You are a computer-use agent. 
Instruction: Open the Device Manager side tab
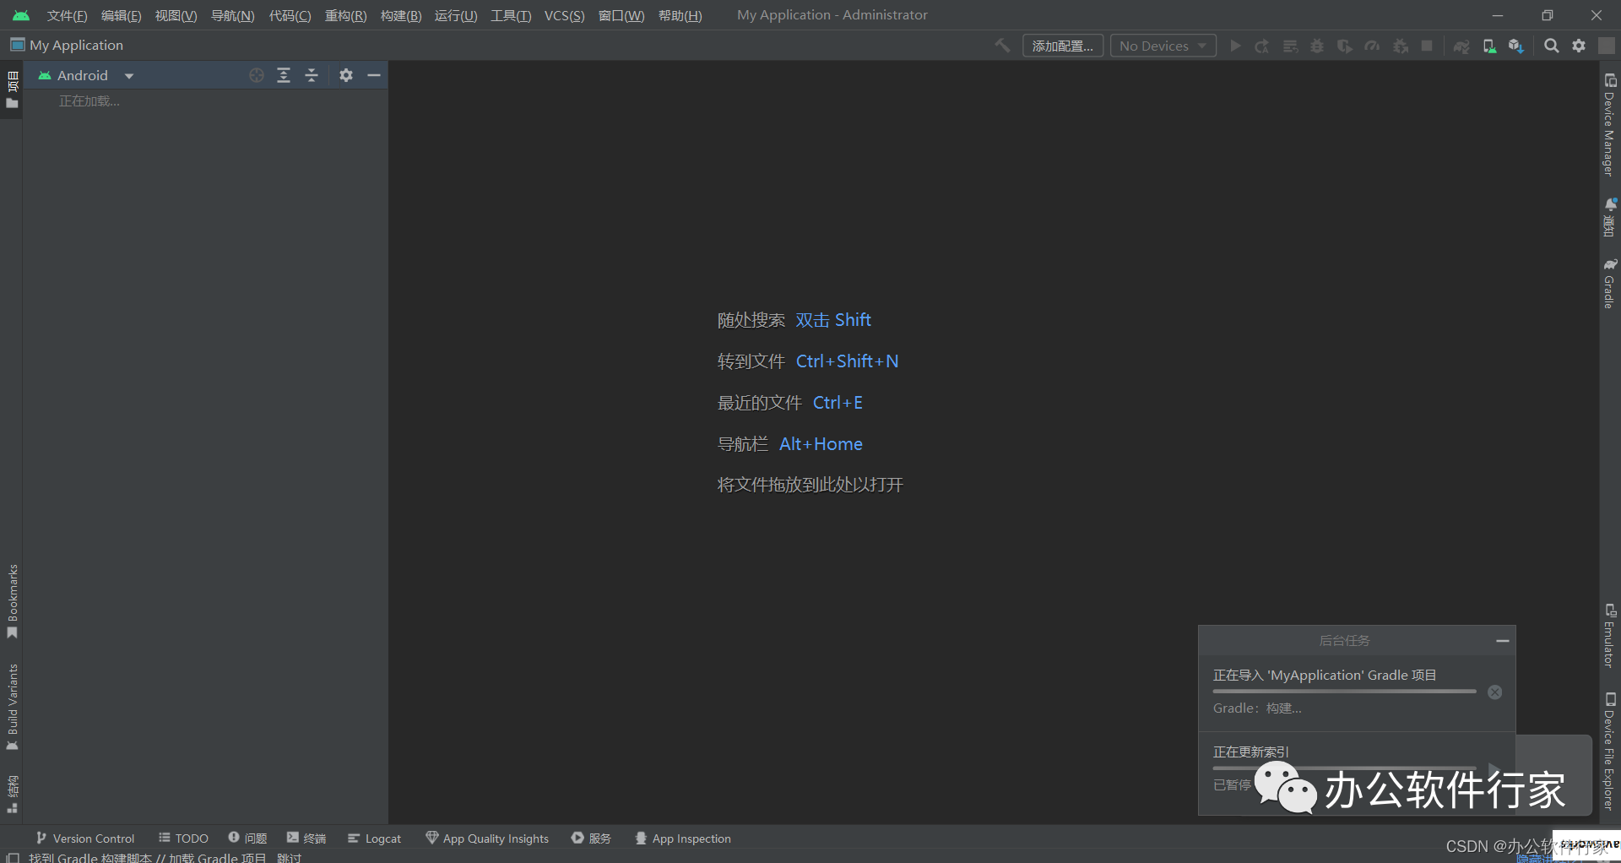point(1610,125)
